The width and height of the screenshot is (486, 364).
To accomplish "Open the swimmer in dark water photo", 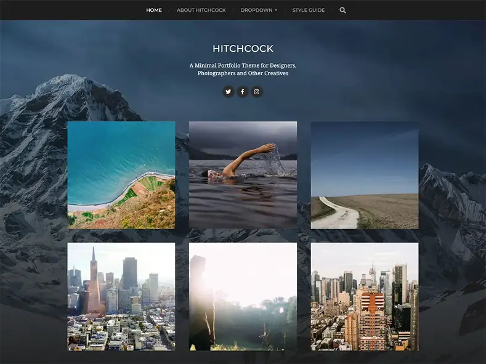I will click(243, 175).
